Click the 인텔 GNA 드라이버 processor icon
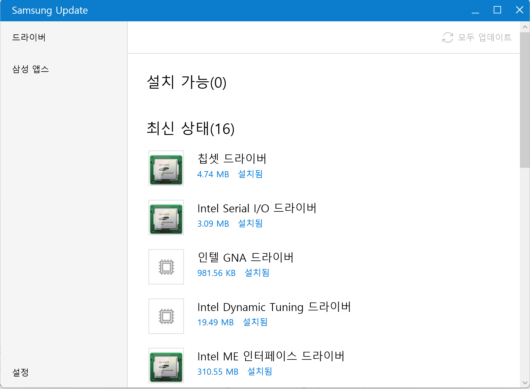This screenshot has height=389, width=530. tap(166, 267)
